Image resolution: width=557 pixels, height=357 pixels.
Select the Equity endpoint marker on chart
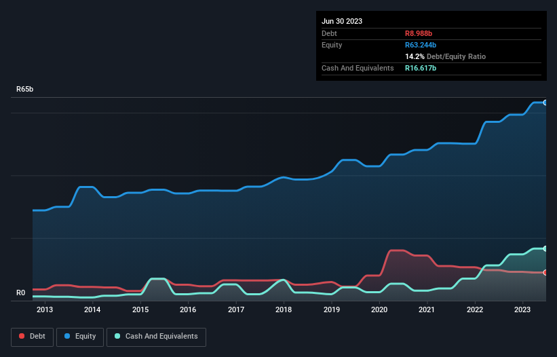(x=545, y=102)
